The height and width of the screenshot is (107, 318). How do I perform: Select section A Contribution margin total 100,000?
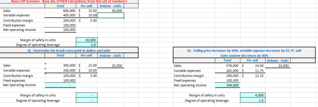[x=60, y=76]
